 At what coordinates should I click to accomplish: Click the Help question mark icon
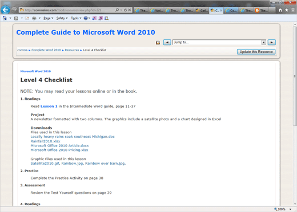tap(86, 18)
